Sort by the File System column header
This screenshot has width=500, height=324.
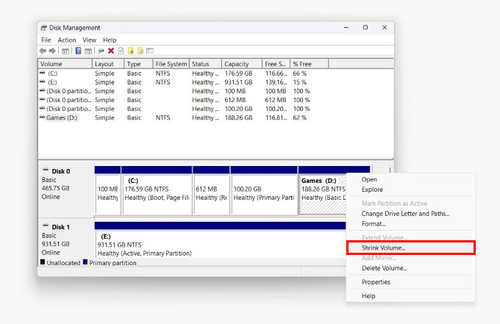[171, 64]
